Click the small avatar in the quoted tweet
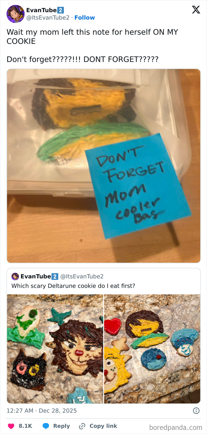Viewport: 207px width, 434px height. click(15, 276)
